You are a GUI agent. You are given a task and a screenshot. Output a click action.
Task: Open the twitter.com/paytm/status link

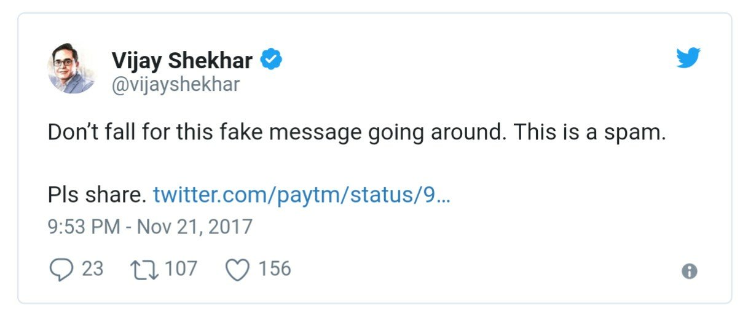(x=301, y=195)
